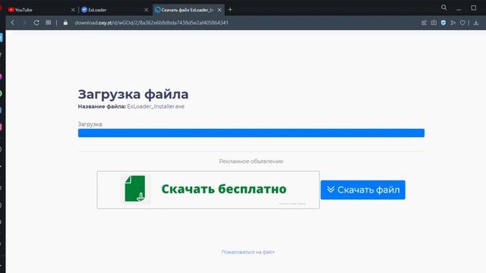Reload the current download page
This screenshot has width=486, height=273.
click(x=36, y=23)
